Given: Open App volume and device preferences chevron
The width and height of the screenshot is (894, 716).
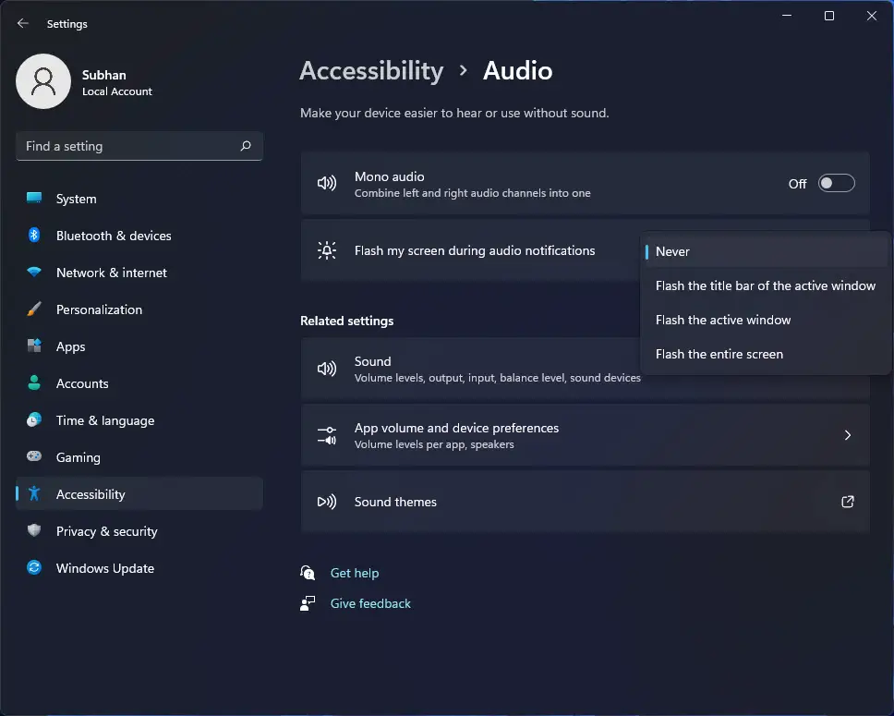Looking at the screenshot, I should 848,435.
